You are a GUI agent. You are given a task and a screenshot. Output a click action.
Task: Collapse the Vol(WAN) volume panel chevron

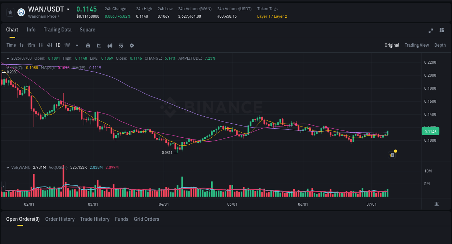tap(8, 167)
